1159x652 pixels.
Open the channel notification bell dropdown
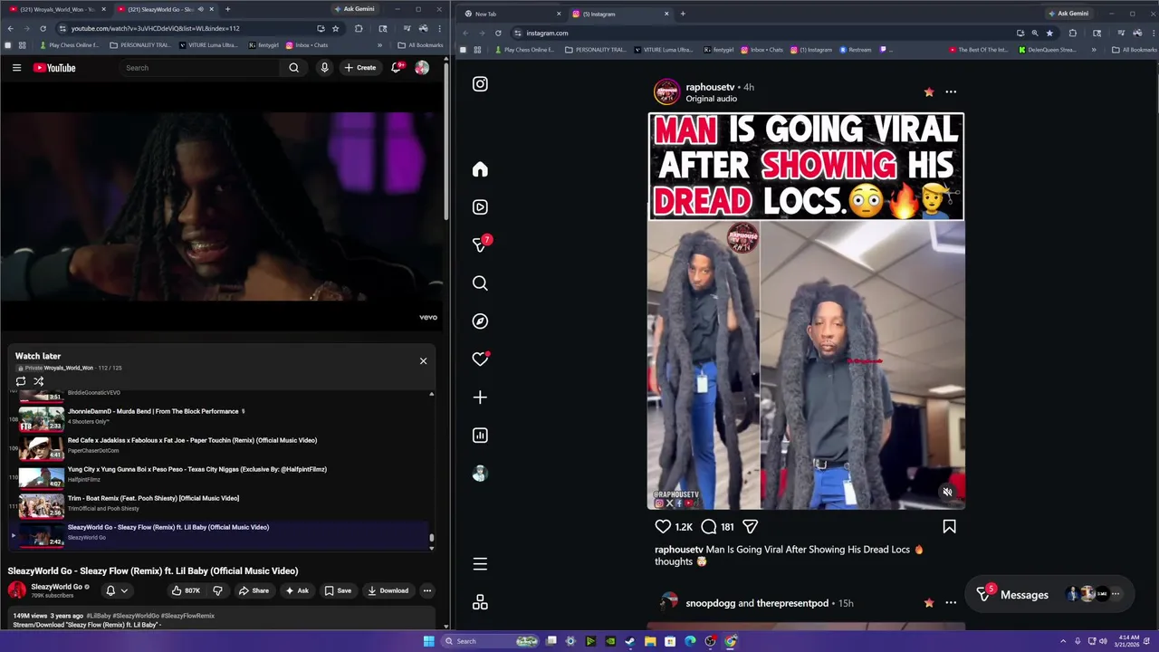point(117,590)
